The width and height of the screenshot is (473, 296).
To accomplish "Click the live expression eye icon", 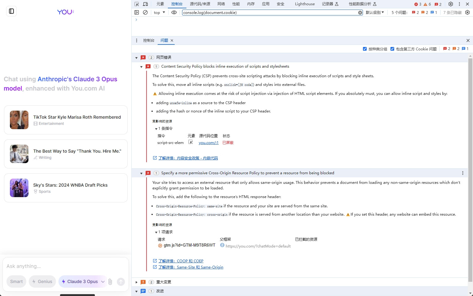I will point(174,12).
